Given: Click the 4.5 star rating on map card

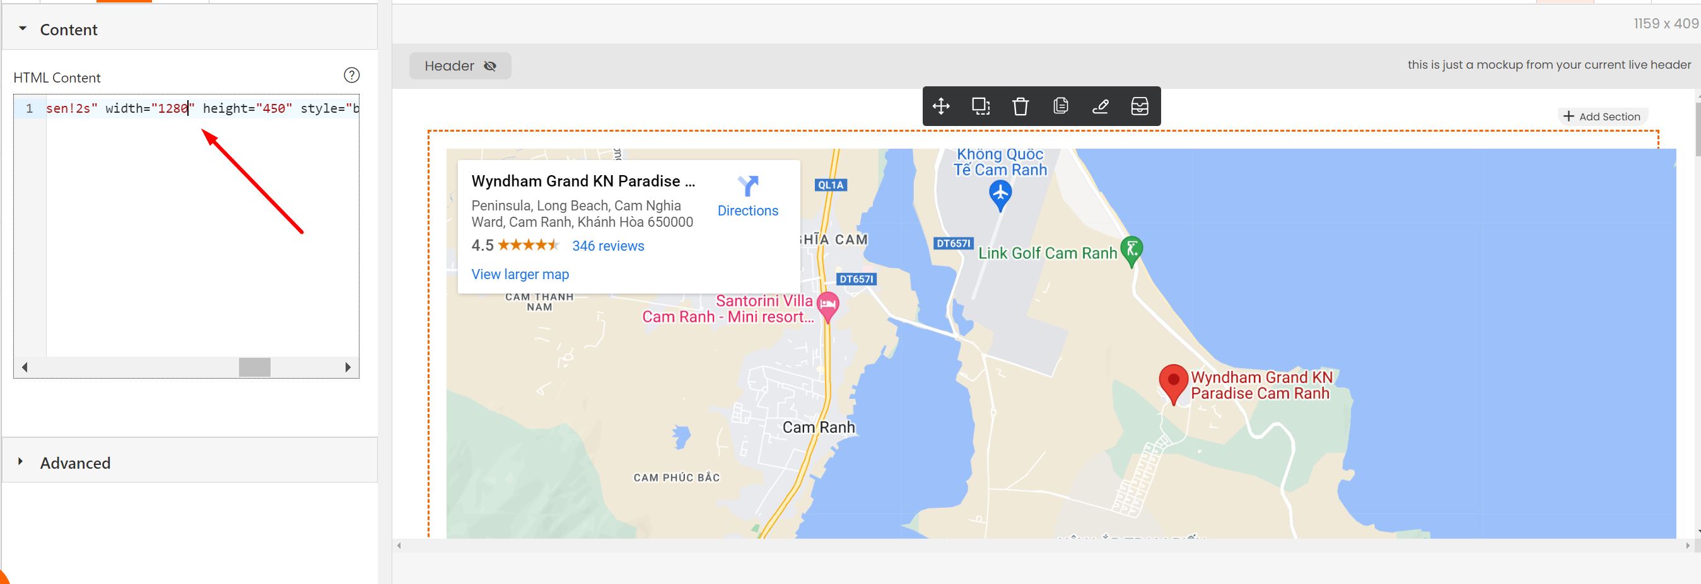Looking at the screenshot, I should (x=515, y=246).
